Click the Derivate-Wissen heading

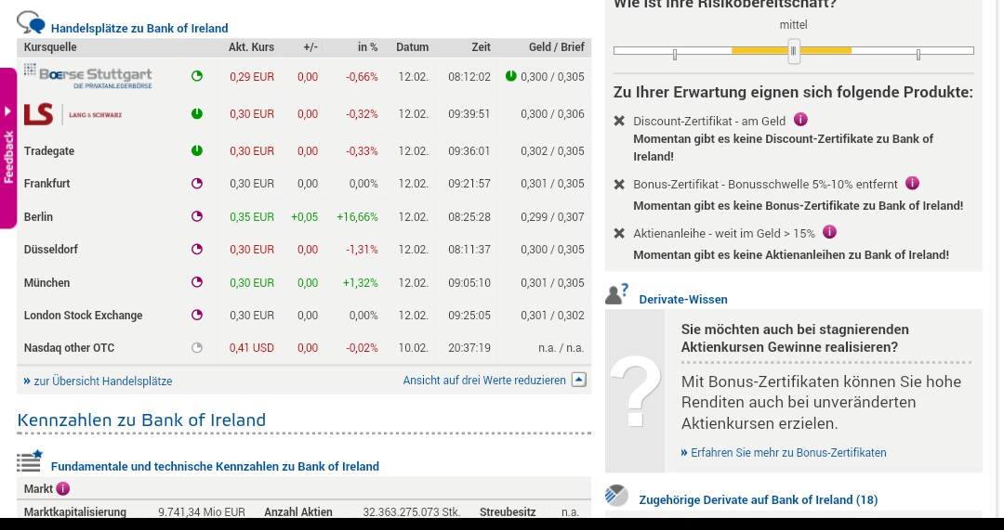tap(683, 299)
